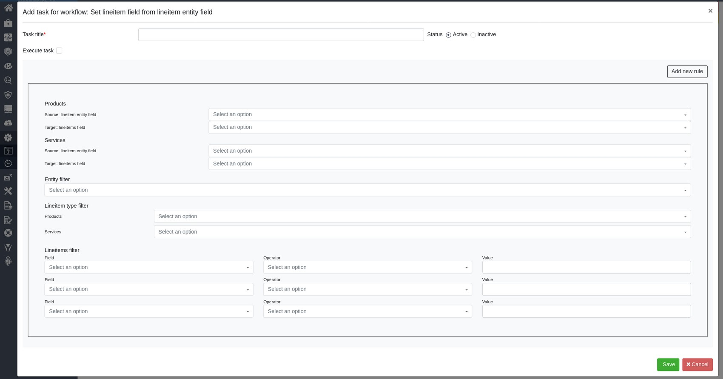Open the shield lock security icon

[8, 94]
